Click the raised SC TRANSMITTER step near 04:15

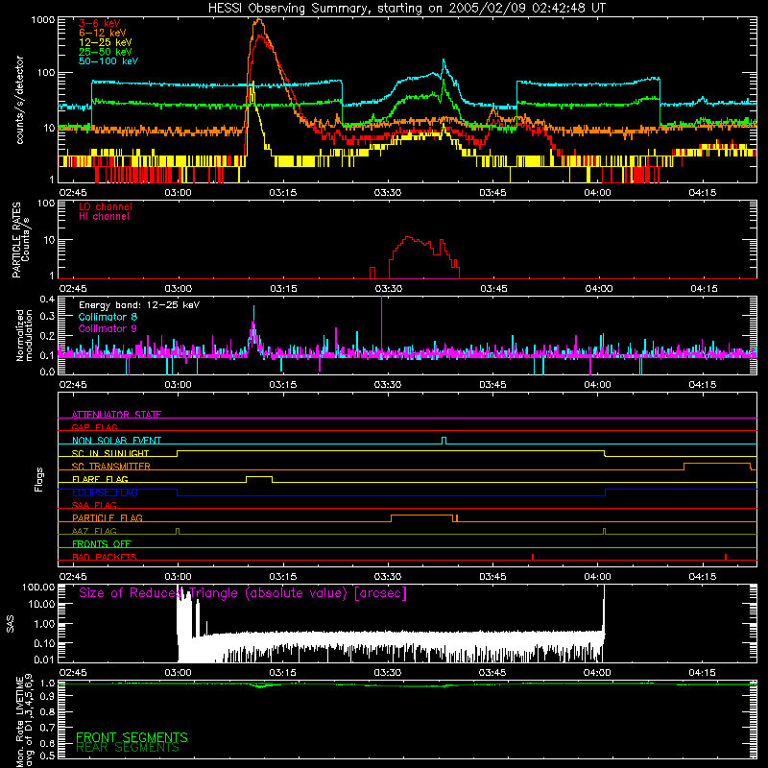click(717, 464)
